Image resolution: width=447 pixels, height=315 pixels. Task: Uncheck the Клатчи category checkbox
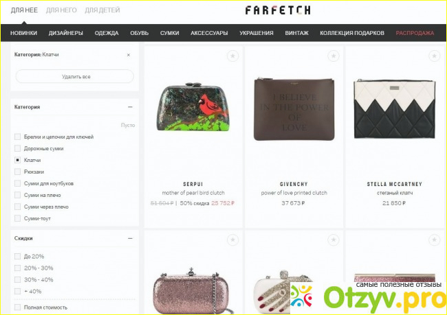(17, 160)
